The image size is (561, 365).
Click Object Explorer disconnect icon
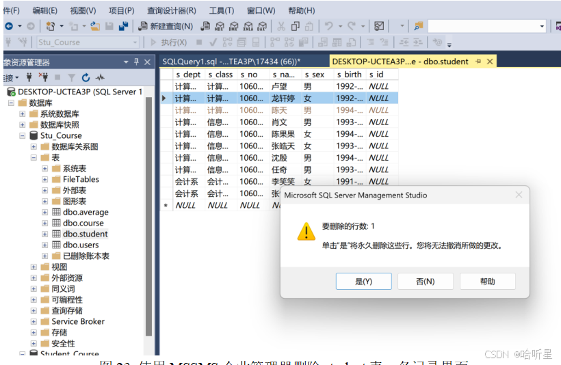43,77
